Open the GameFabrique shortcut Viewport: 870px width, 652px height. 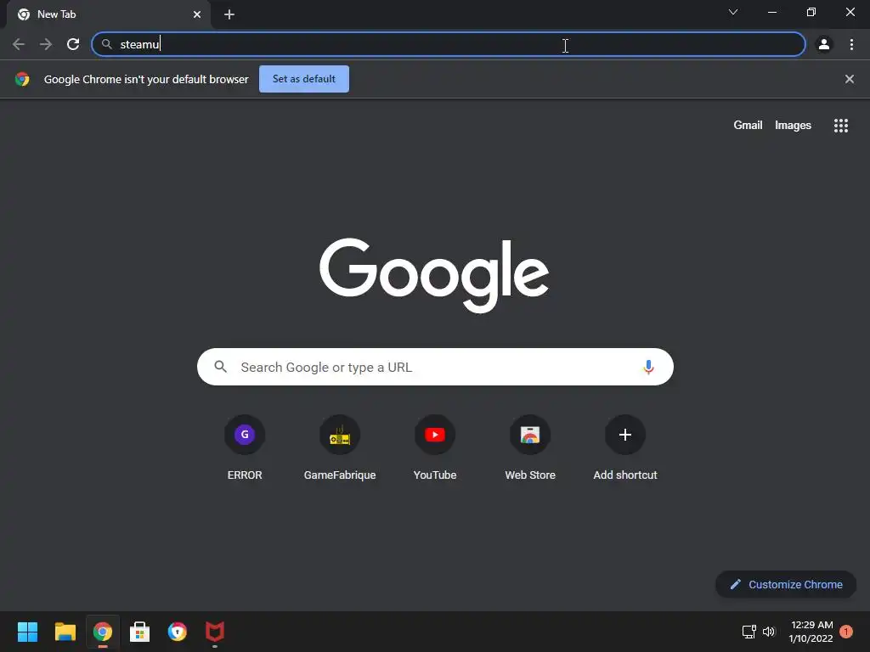point(340,448)
